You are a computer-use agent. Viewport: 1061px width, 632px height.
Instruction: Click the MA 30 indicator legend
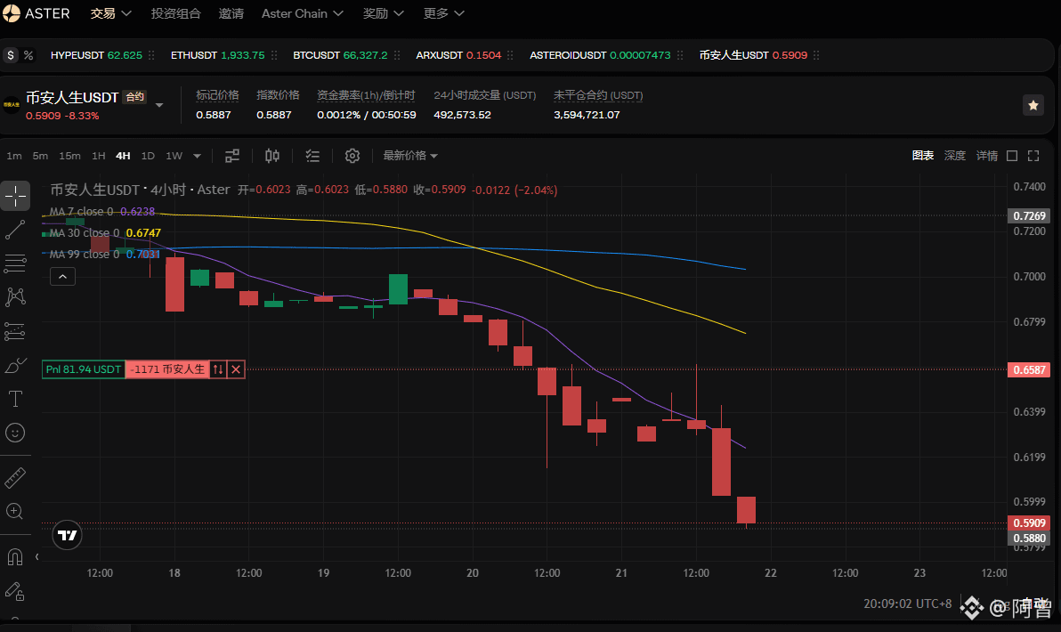[105, 232]
